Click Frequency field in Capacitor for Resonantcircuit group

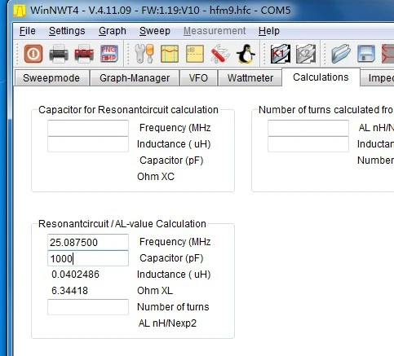click(88, 128)
